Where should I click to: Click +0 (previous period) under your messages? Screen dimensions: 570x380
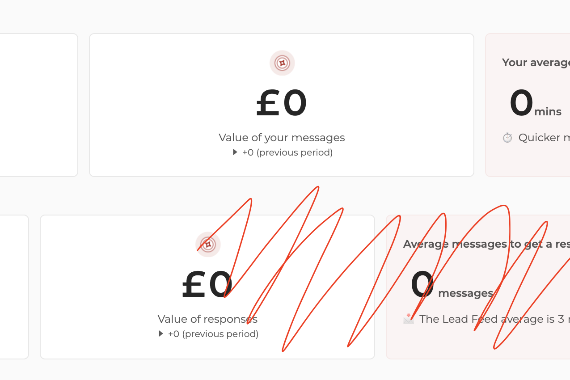287,152
